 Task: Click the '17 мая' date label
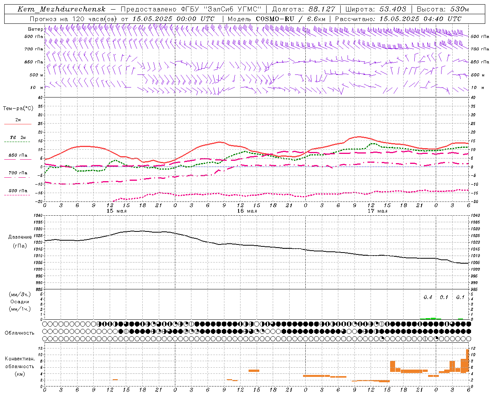[x=377, y=211]
